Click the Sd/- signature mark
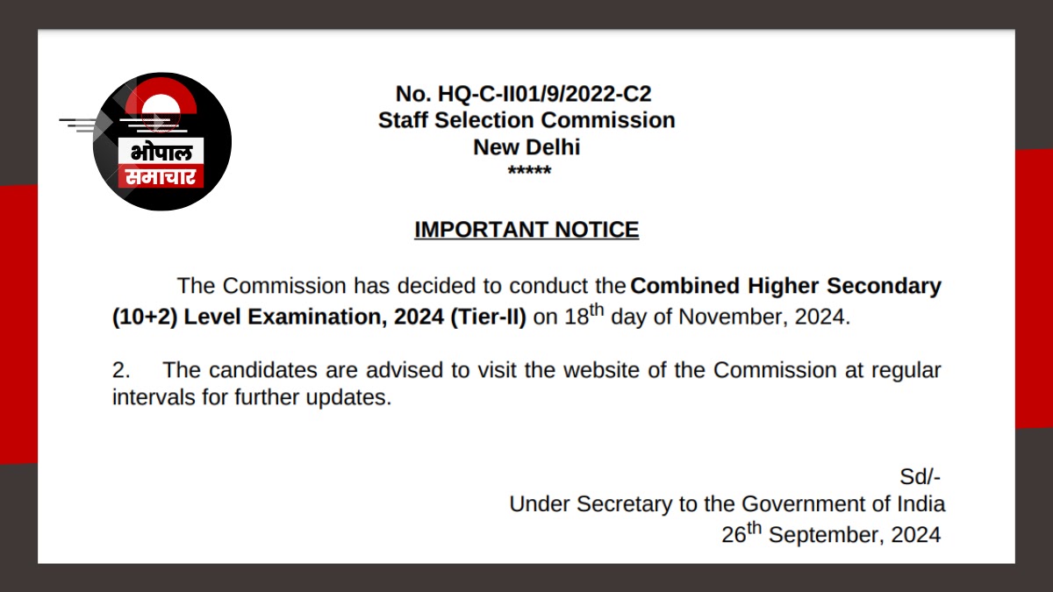The width and height of the screenshot is (1053, 592). (x=920, y=477)
